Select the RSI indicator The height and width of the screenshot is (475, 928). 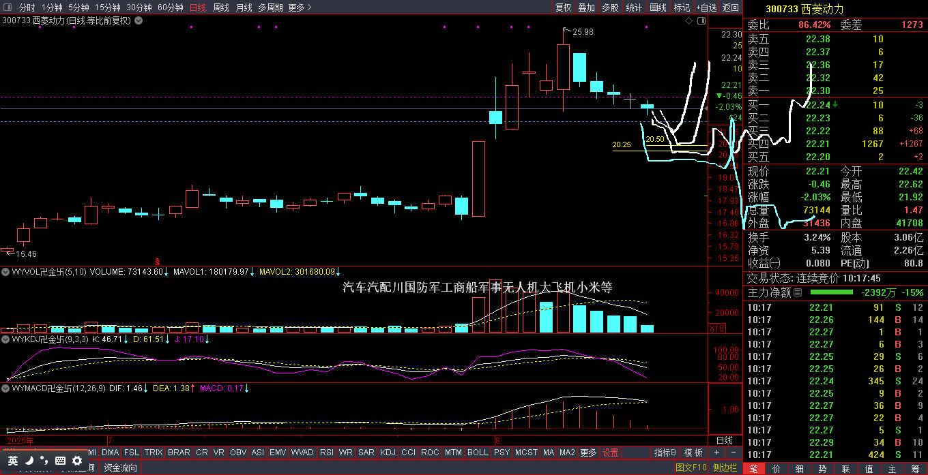click(327, 452)
